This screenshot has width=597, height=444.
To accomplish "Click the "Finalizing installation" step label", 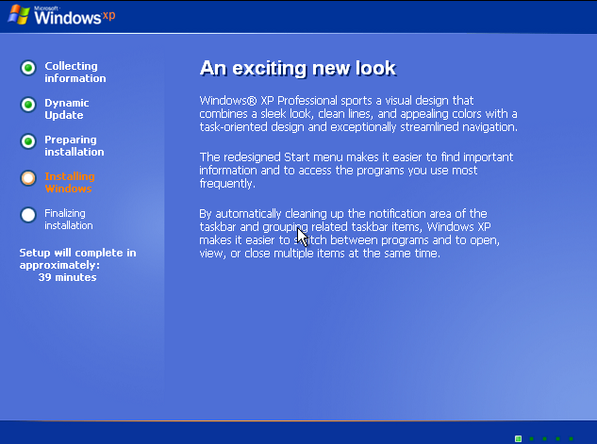I will click(x=69, y=219).
